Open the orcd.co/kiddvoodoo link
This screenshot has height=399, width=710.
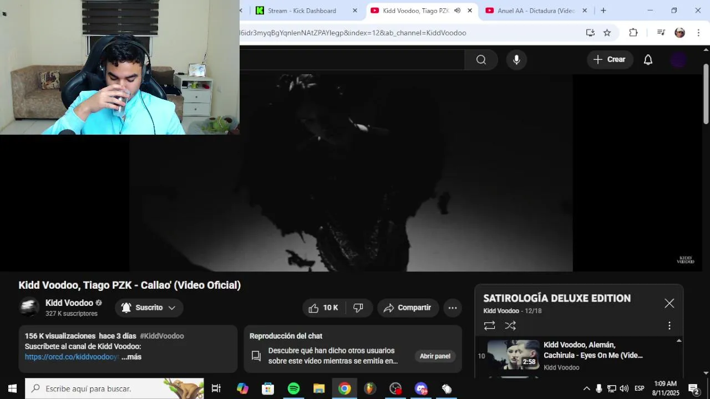[72, 357]
